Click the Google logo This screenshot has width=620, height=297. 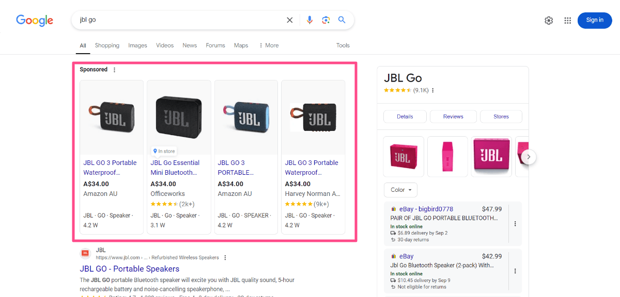(35, 20)
